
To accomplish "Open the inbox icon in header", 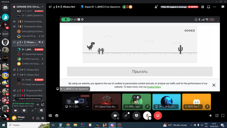I will (x=209, y=7).
